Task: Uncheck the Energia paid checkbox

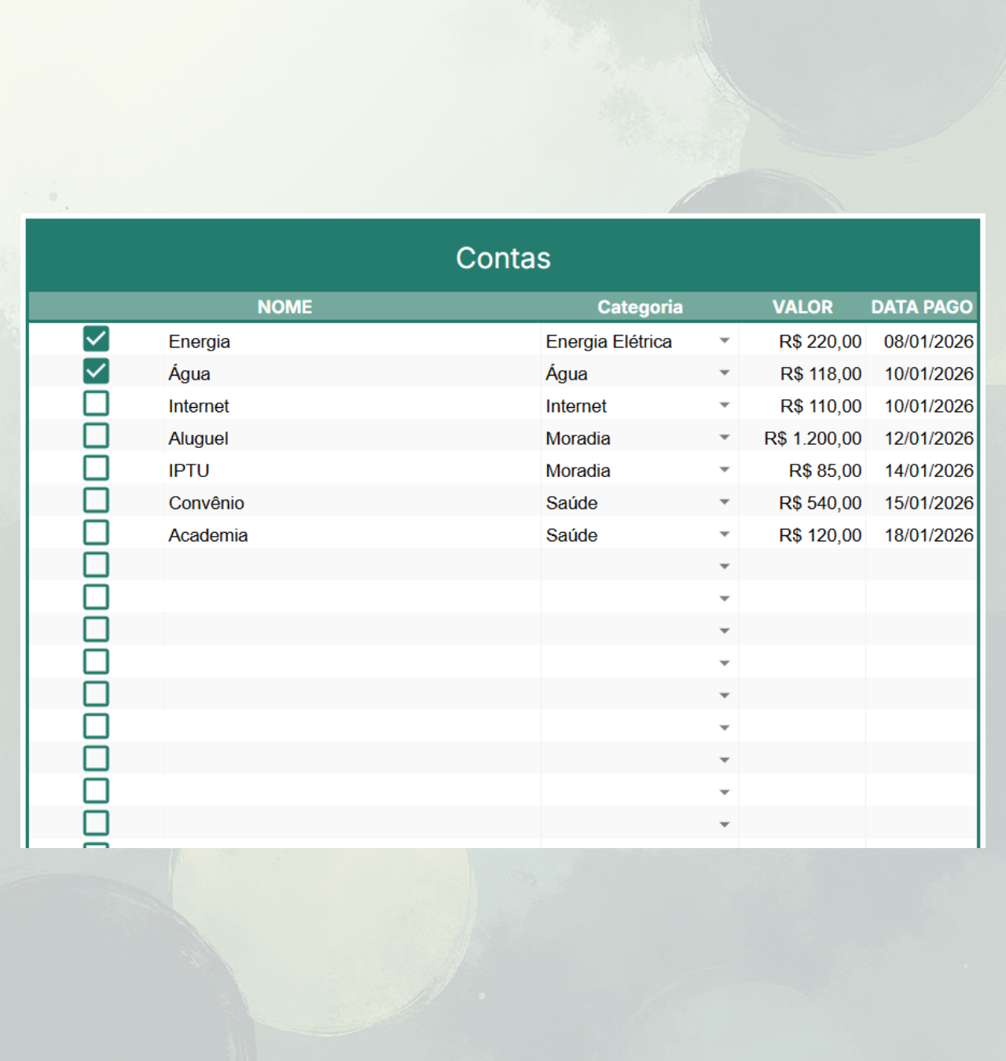Action: click(96, 340)
